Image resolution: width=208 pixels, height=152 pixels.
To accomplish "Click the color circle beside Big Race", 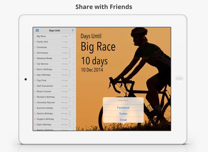I will point(35,36).
